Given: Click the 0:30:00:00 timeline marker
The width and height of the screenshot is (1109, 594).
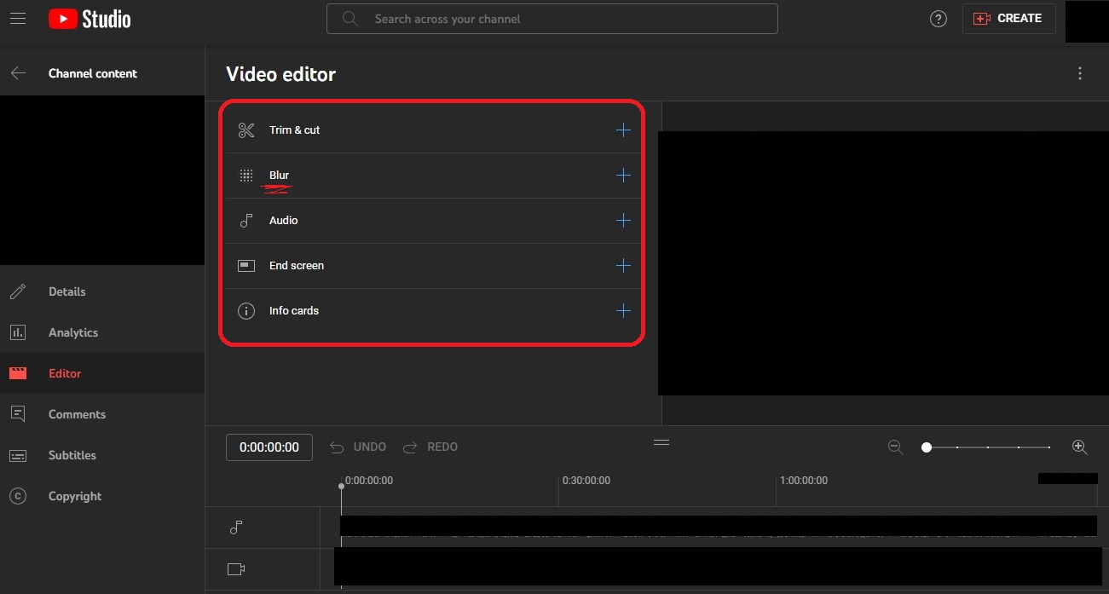Looking at the screenshot, I should (x=587, y=481).
